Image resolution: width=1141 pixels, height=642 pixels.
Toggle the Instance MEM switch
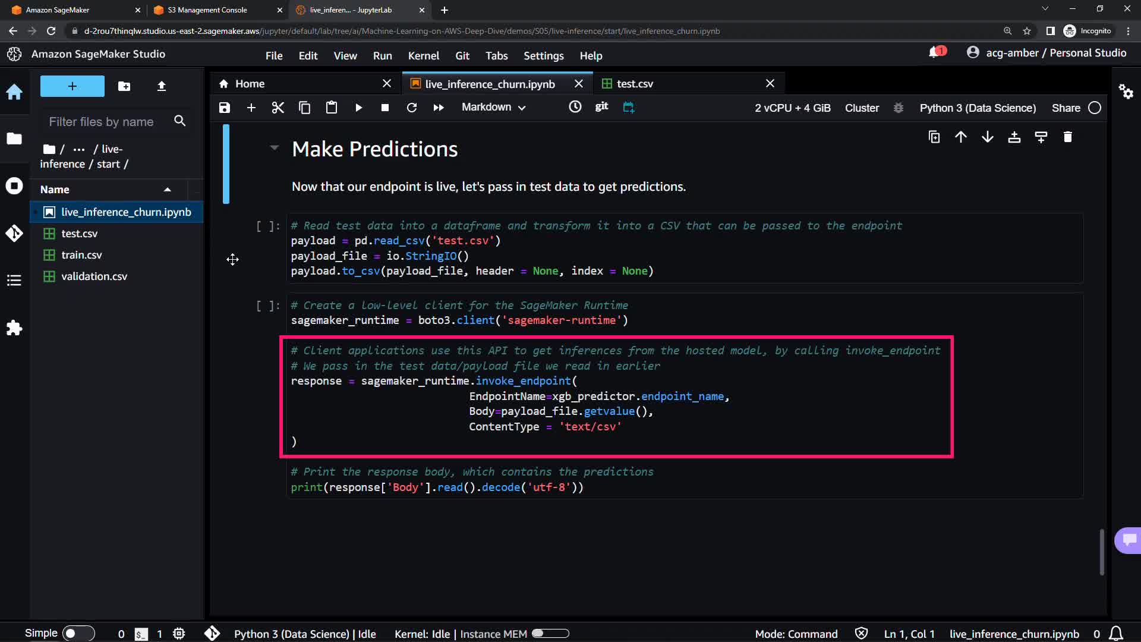550,634
